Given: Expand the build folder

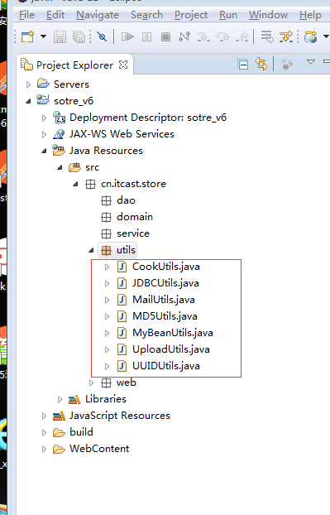Looking at the screenshot, I should (x=44, y=432).
